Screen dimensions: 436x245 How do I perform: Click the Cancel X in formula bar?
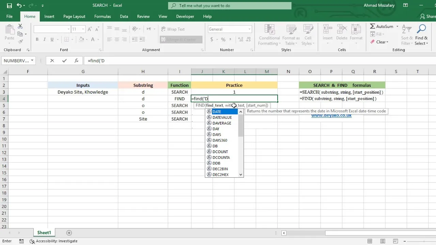[52, 61]
